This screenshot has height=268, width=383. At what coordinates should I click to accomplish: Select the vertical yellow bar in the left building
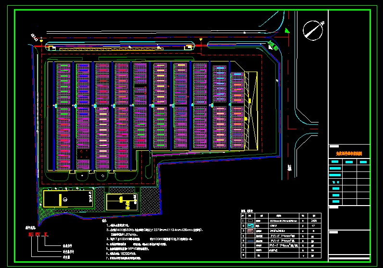pyautogui.click(x=60, y=200)
